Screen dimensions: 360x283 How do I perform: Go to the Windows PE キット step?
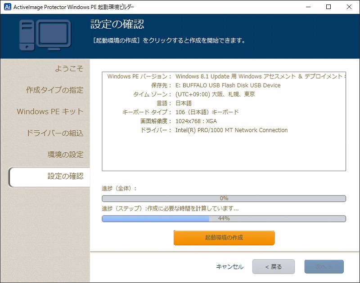coord(50,111)
